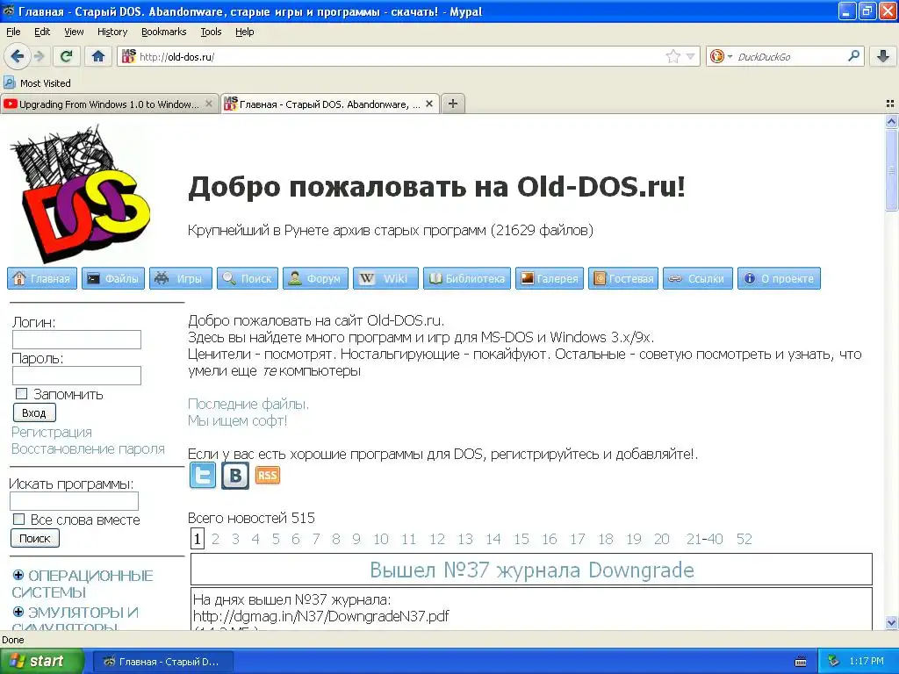Go to news page 2
Image resolution: width=899 pixels, height=674 pixels.
click(216, 539)
